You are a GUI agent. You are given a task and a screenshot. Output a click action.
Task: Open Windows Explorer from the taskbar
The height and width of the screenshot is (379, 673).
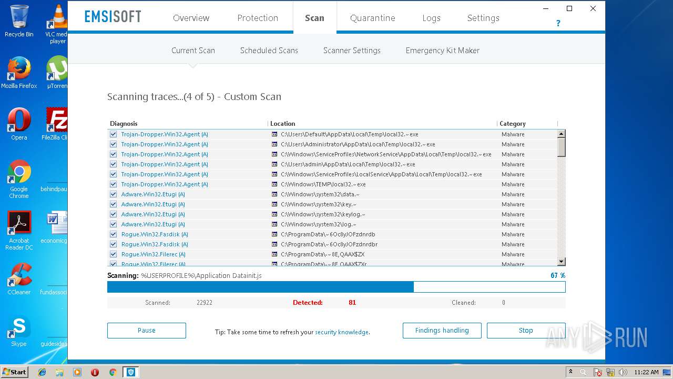59,372
